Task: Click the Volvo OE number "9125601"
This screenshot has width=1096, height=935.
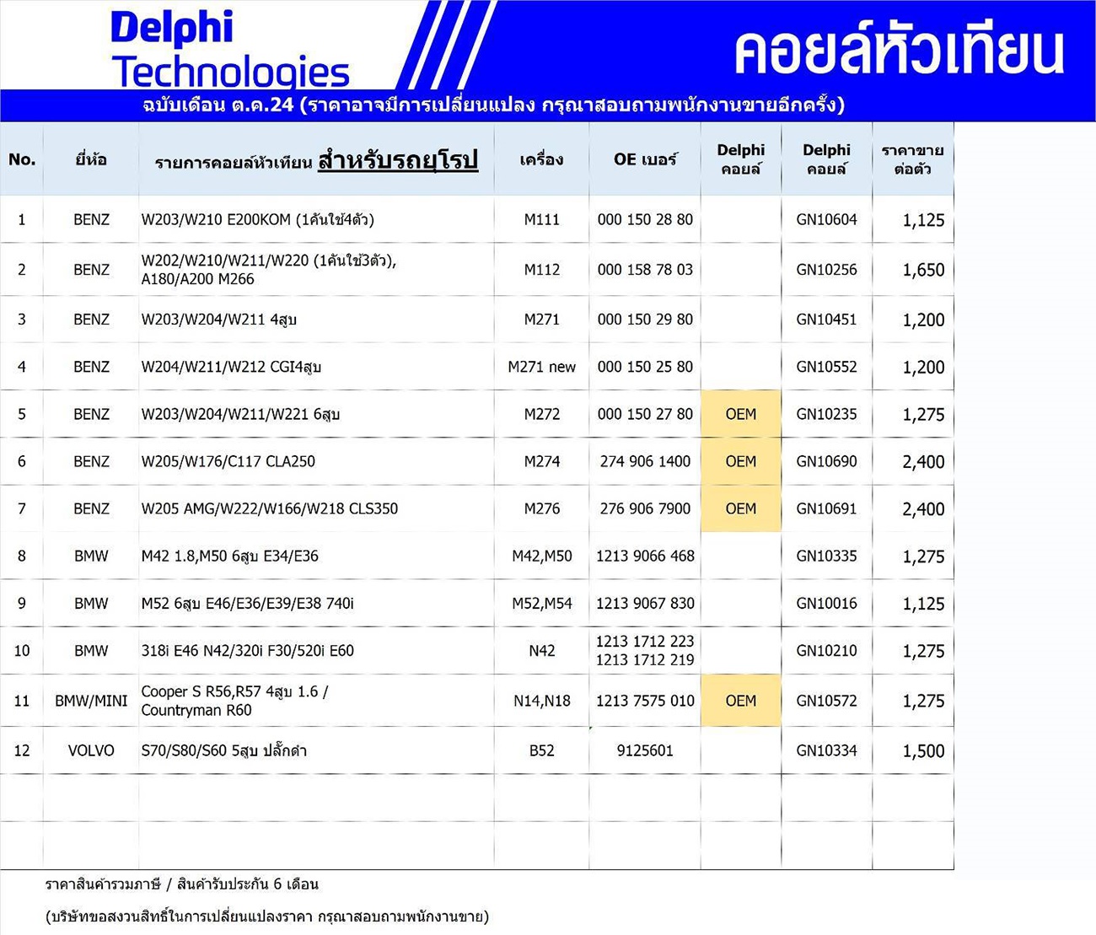Action: 645,750
